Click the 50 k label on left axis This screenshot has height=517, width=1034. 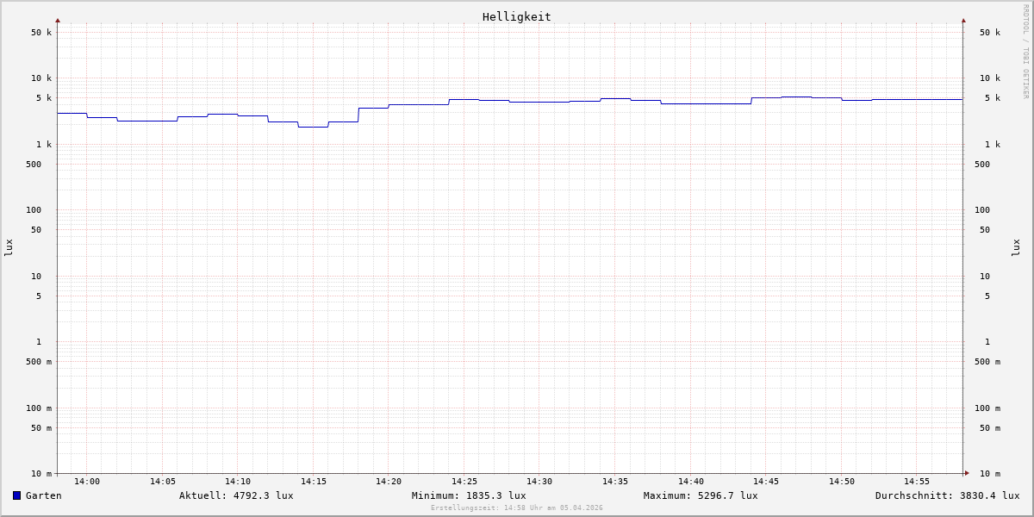[x=41, y=33]
